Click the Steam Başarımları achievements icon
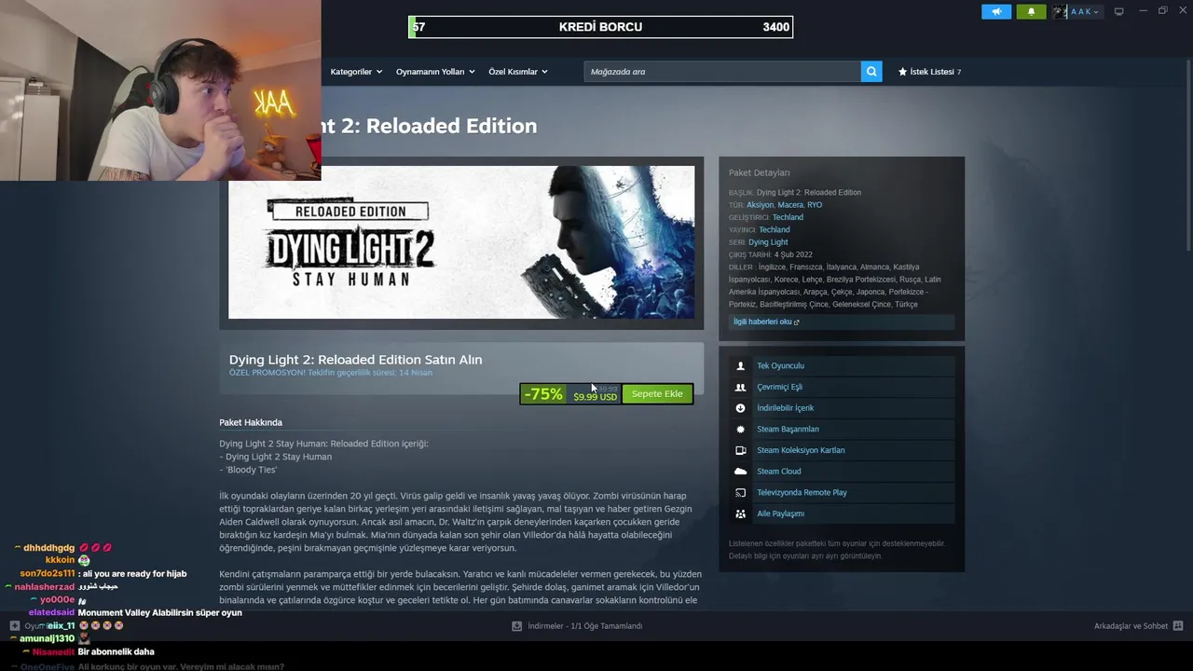 [x=740, y=430]
